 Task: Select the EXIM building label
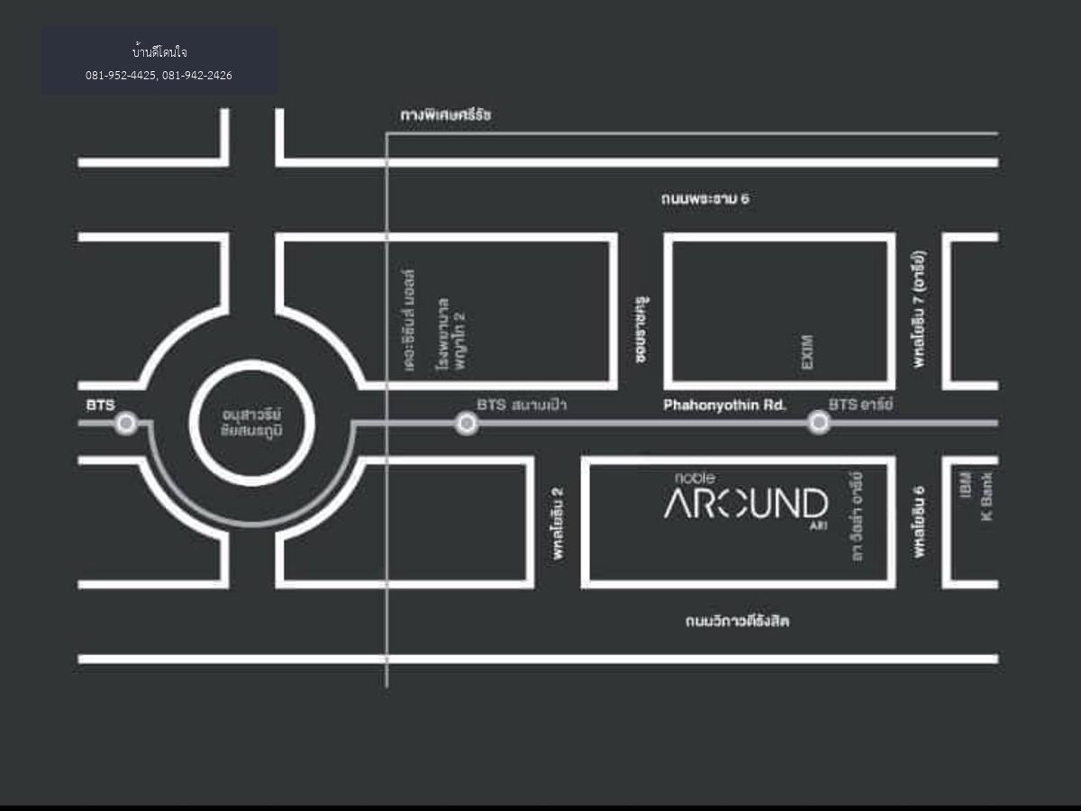point(807,352)
